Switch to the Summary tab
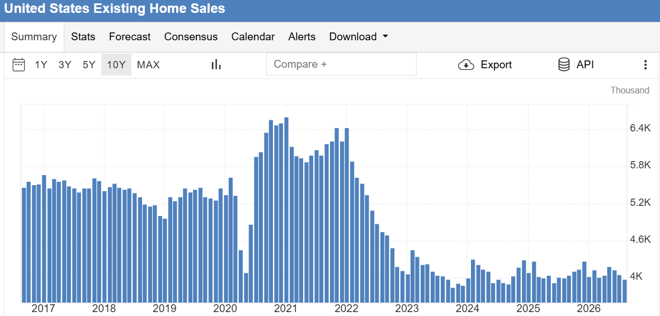The width and height of the screenshot is (660, 316). pyautogui.click(x=34, y=36)
